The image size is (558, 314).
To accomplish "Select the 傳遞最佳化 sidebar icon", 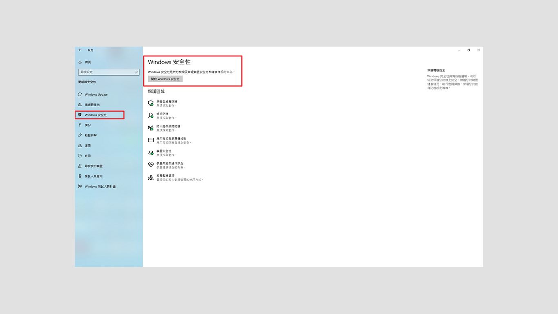I will tap(80, 105).
